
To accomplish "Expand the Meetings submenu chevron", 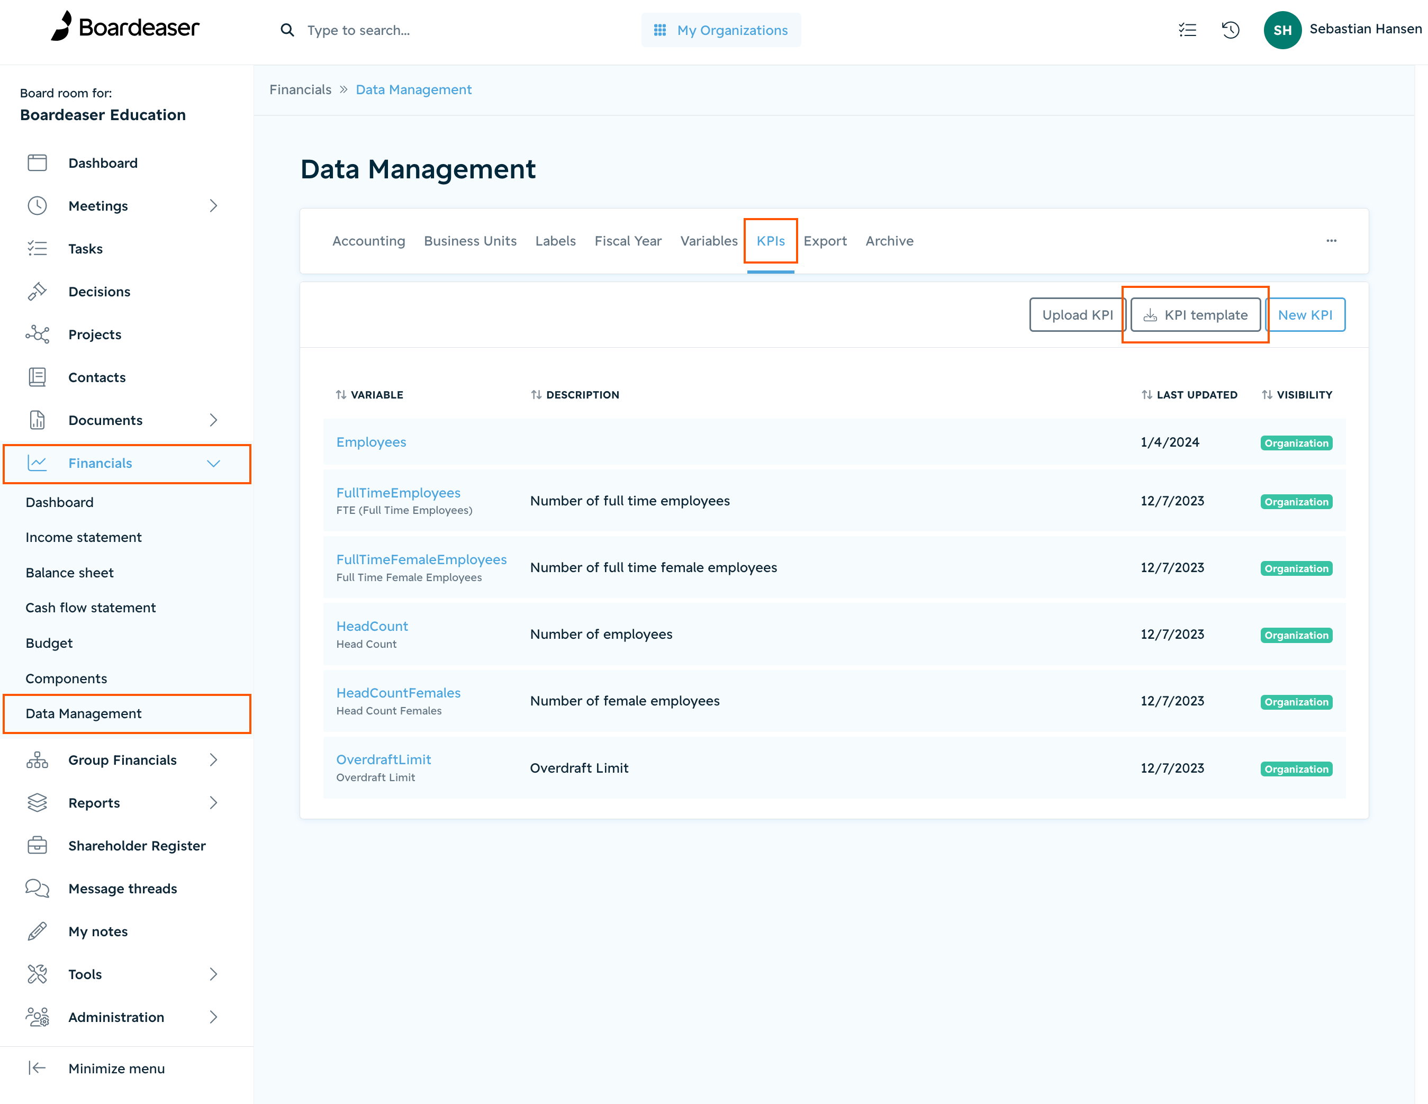I will (213, 206).
